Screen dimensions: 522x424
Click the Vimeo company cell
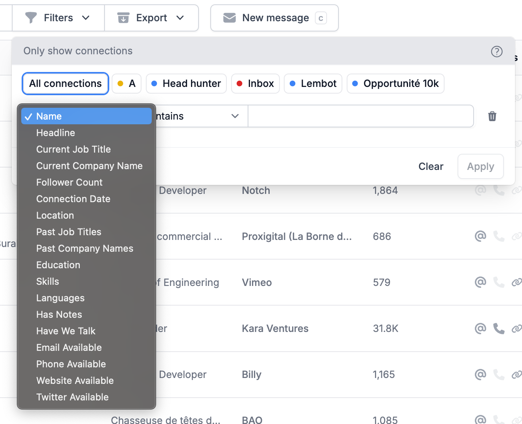[x=257, y=282]
